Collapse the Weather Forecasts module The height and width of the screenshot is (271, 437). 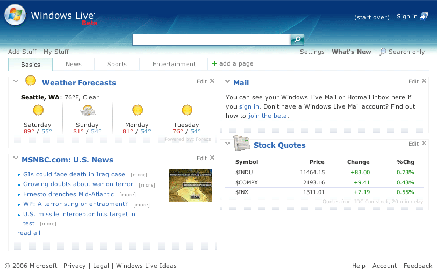coord(16,81)
